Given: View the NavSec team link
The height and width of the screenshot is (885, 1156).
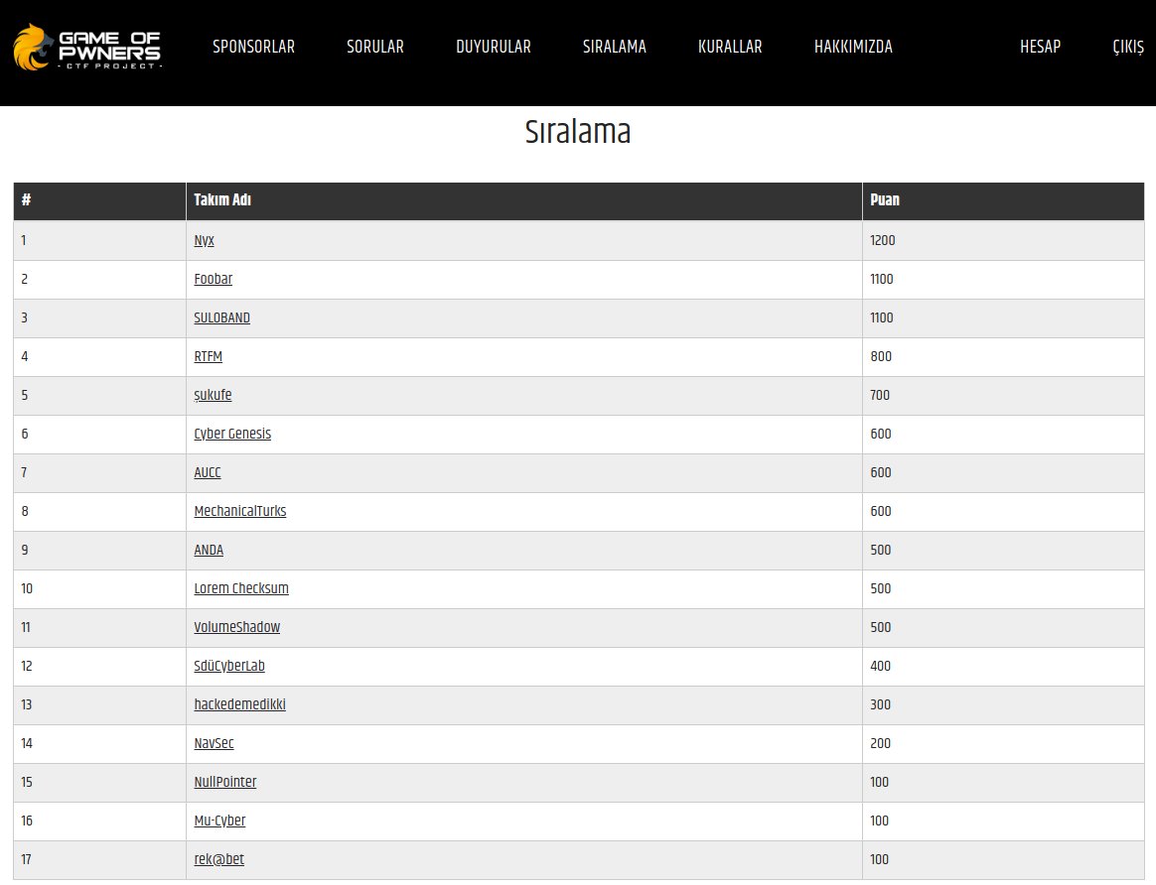Looking at the screenshot, I should [214, 743].
